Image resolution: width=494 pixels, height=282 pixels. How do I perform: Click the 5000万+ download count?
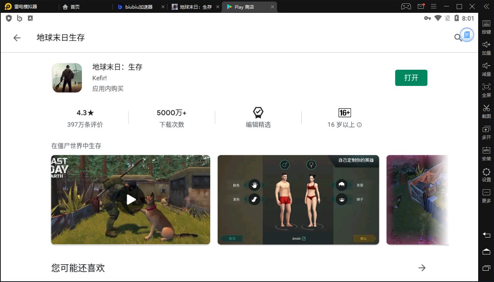point(172,113)
